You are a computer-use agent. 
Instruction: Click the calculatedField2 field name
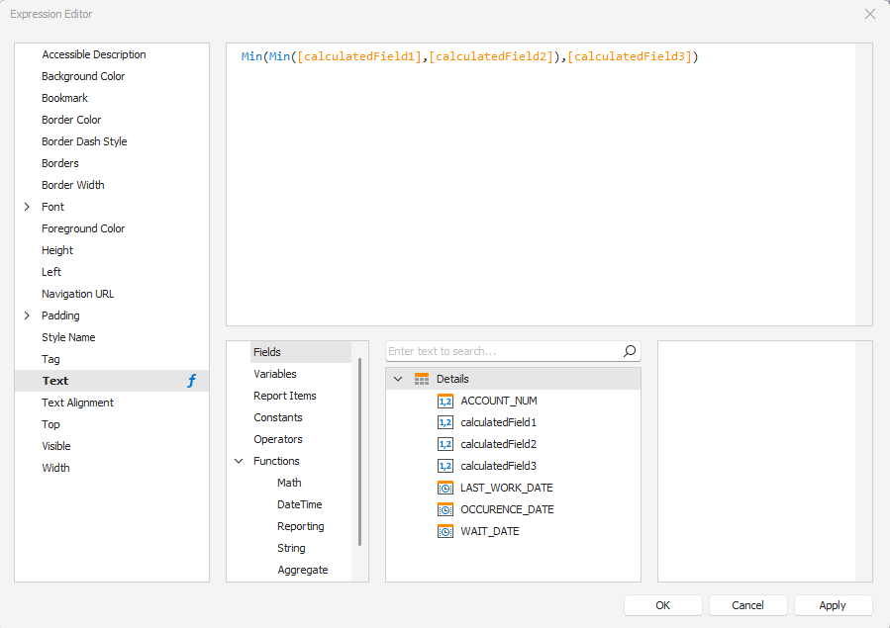click(x=498, y=444)
